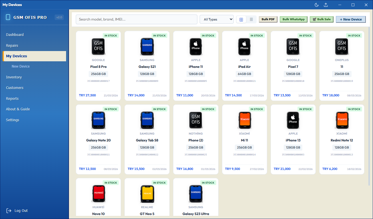Click the TRY 6,200 price
Viewport: 373px width, 219px height.
tap(330, 169)
